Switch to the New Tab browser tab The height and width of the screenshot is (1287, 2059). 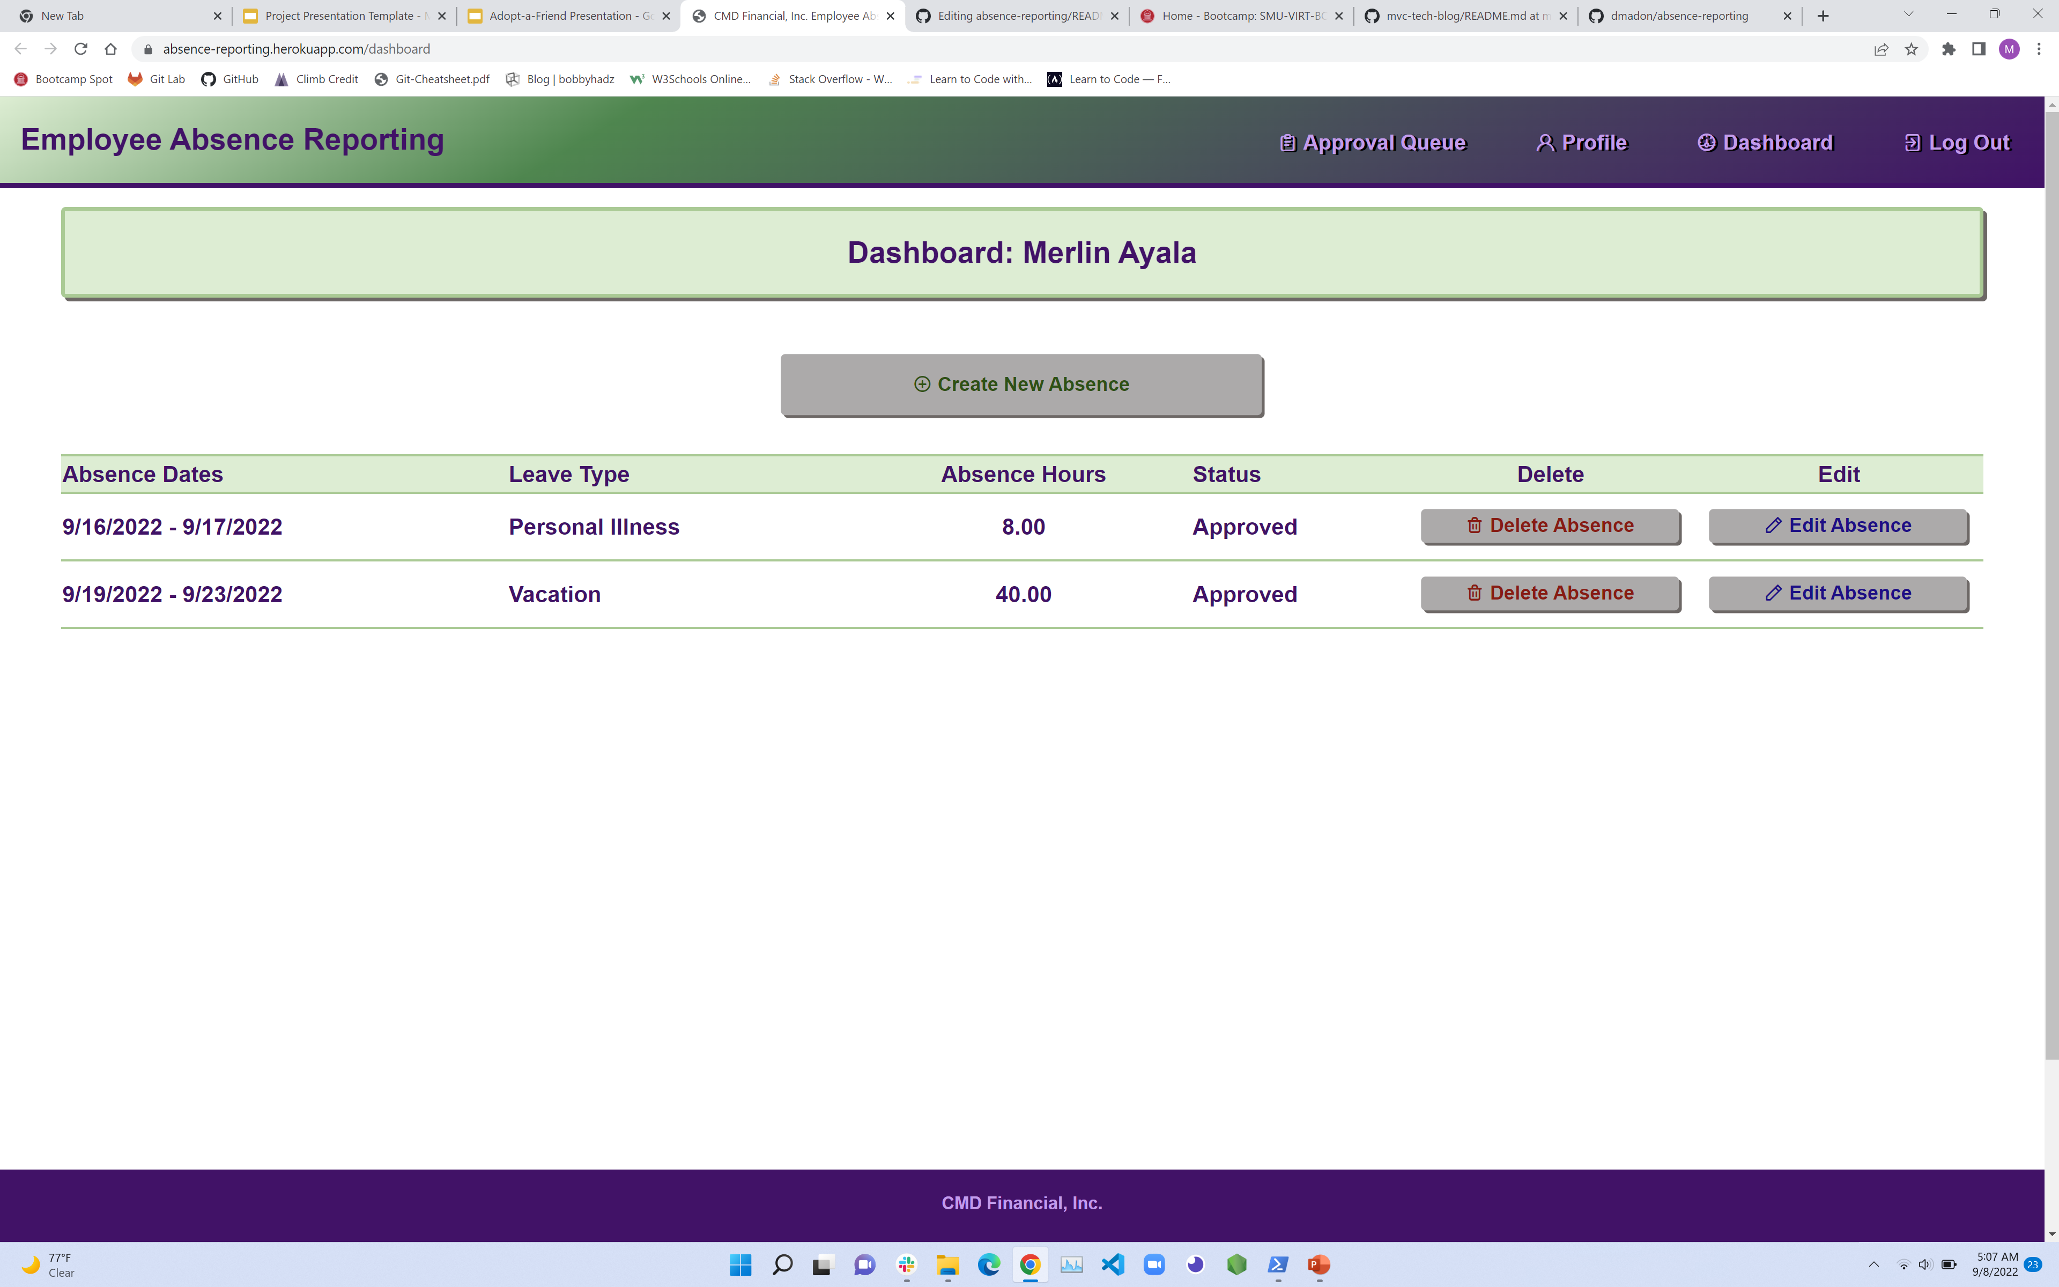click(110, 16)
